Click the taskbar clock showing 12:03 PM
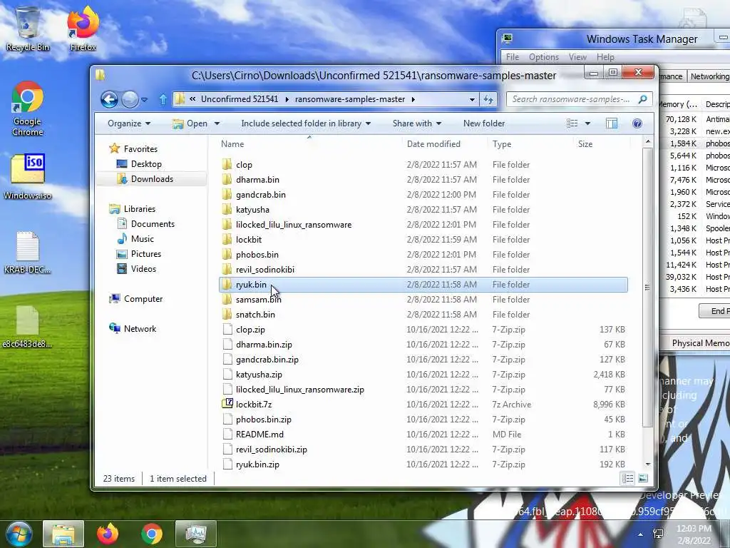730x548 pixels. [694, 534]
